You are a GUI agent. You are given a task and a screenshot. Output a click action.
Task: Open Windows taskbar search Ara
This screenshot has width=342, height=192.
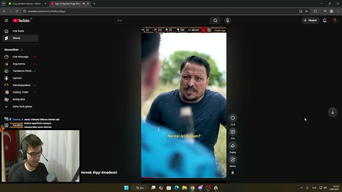tap(140, 188)
